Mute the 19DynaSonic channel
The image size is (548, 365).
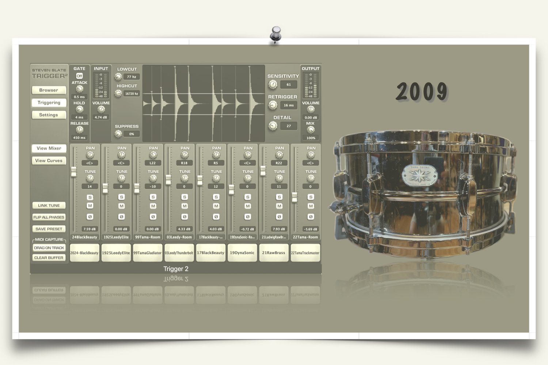point(248,206)
